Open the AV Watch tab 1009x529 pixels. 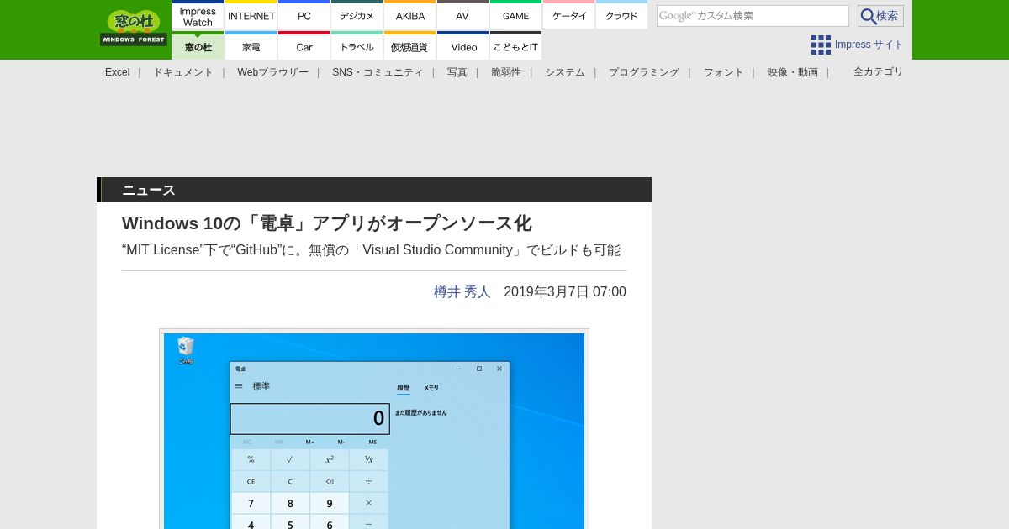click(463, 15)
